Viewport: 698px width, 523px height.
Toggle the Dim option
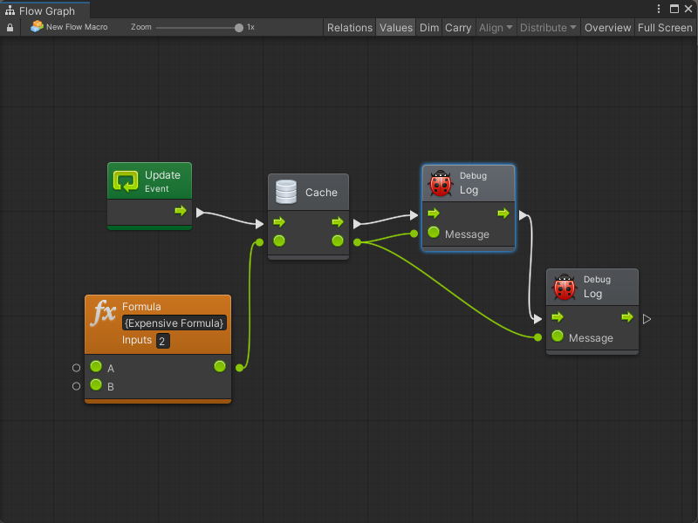pyautogui.click(x=429, y=27)
